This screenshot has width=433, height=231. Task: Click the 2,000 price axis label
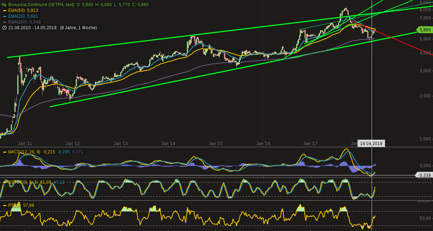425,96
